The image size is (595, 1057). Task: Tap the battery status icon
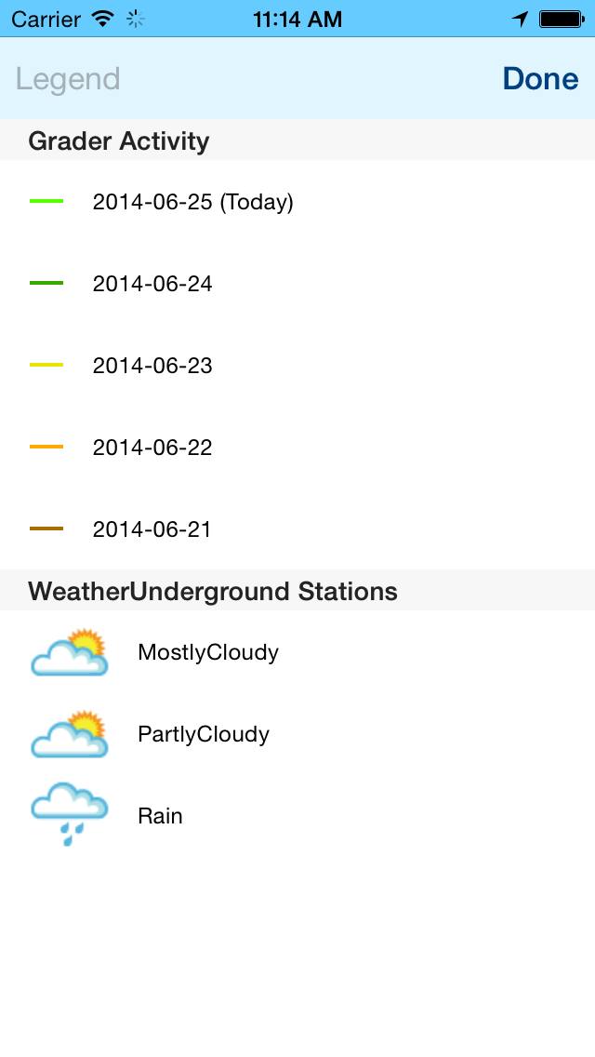pos(562,19)
